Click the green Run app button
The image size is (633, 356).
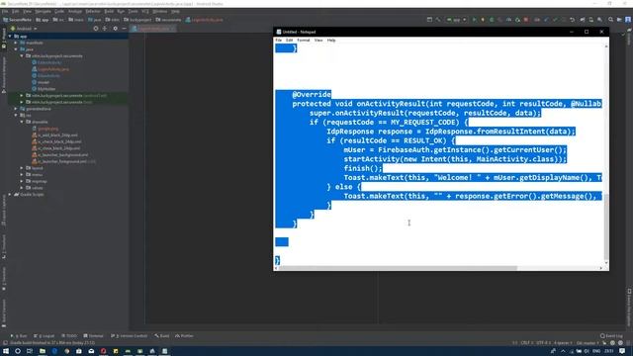tap(475, 20)
